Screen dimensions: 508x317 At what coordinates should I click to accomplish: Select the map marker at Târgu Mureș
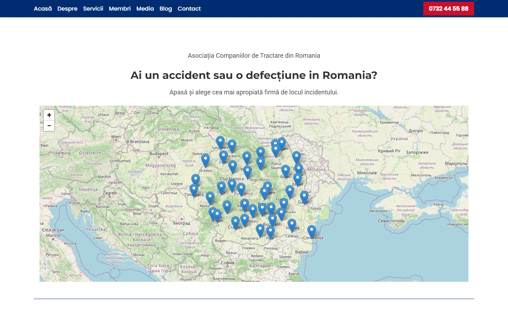coord(248,172)
